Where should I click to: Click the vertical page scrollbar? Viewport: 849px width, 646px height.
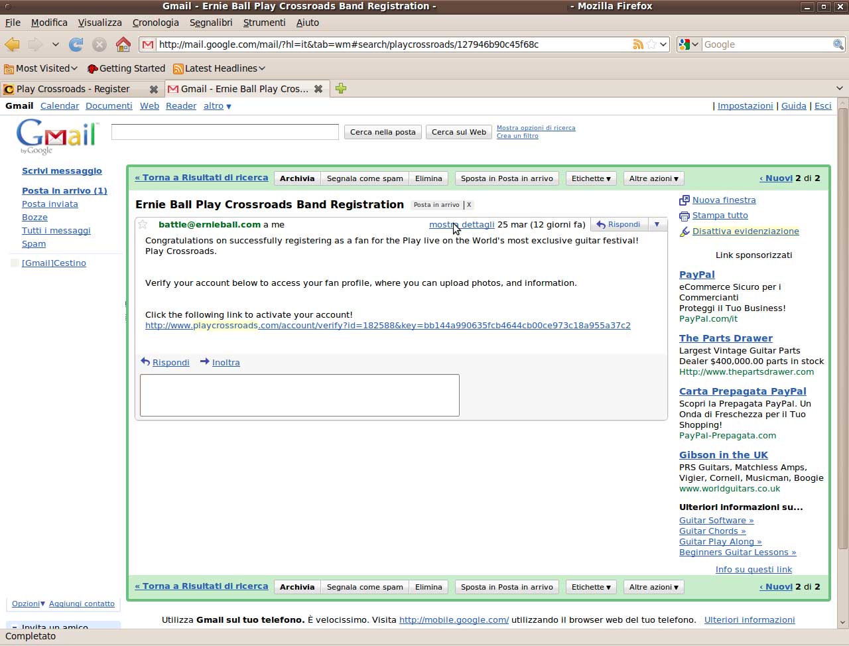(842, 332)
